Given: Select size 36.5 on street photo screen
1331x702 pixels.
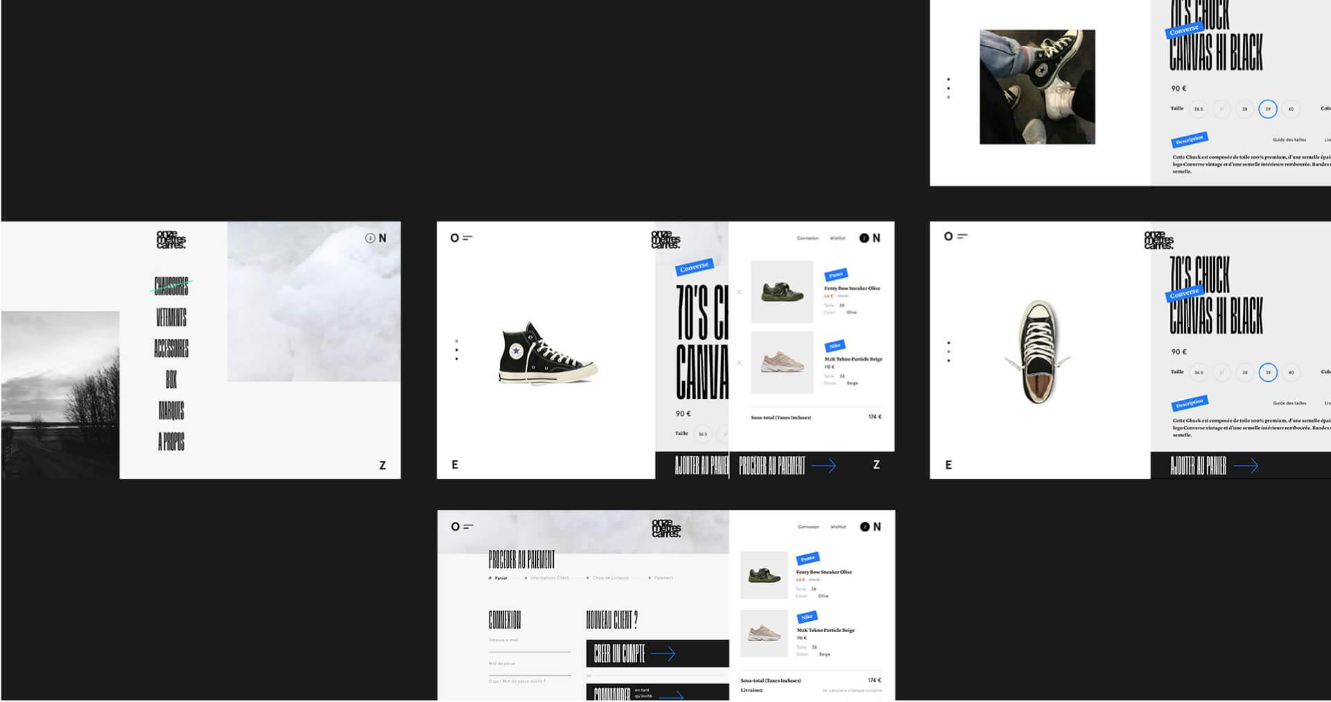Looking at the screenshot, I should click(1199, 109).
